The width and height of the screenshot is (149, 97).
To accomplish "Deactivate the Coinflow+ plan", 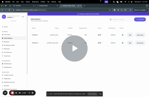I will click(140, 35).
